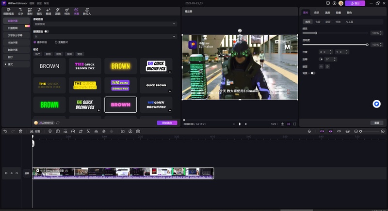
Task: Toggle the 背景 background switch
Action: click(312, 73)
